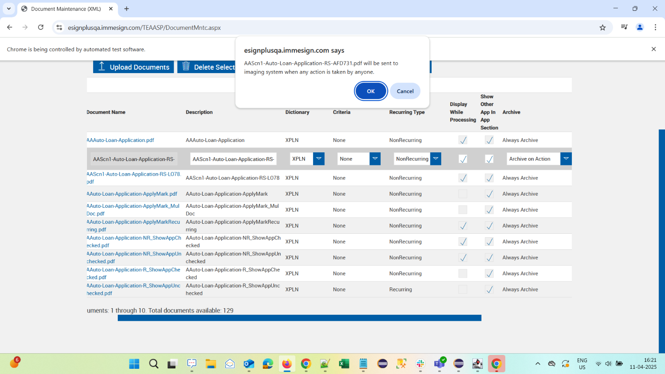The image size is (665, 374).
Task: Open Wi-Fi network settings in tray
Action: coord(598,364)
